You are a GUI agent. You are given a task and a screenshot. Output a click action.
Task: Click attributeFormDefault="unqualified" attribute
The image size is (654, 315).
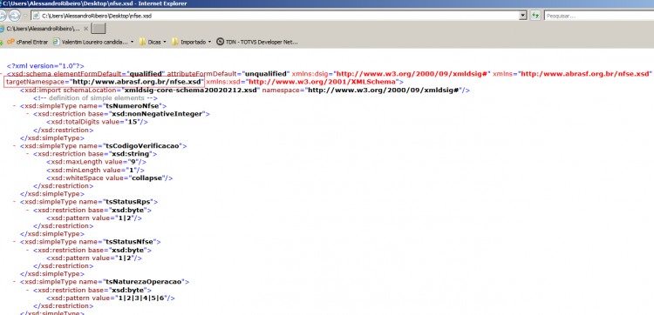point(228,74)
